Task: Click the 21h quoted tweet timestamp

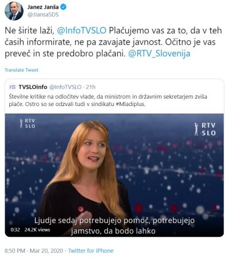Action: pyautogui.click(x=90, y=87)
